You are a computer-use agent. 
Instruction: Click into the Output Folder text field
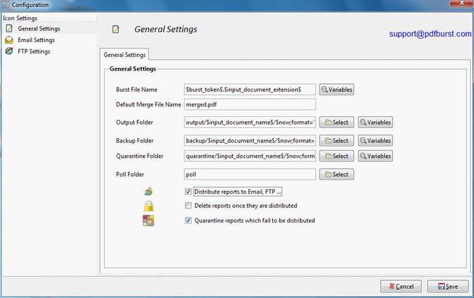(x=250, y=123)
